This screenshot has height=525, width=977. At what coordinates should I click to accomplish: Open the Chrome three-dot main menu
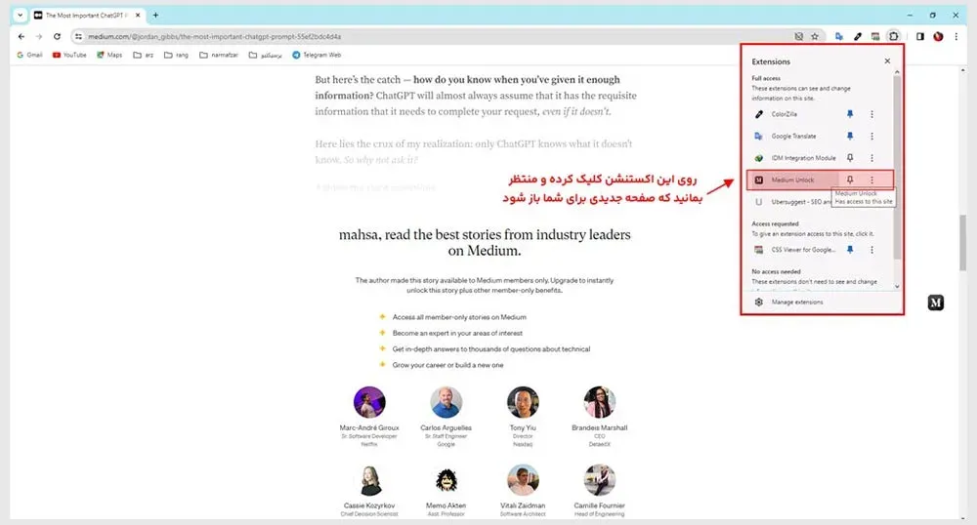[x=956, y=37]
